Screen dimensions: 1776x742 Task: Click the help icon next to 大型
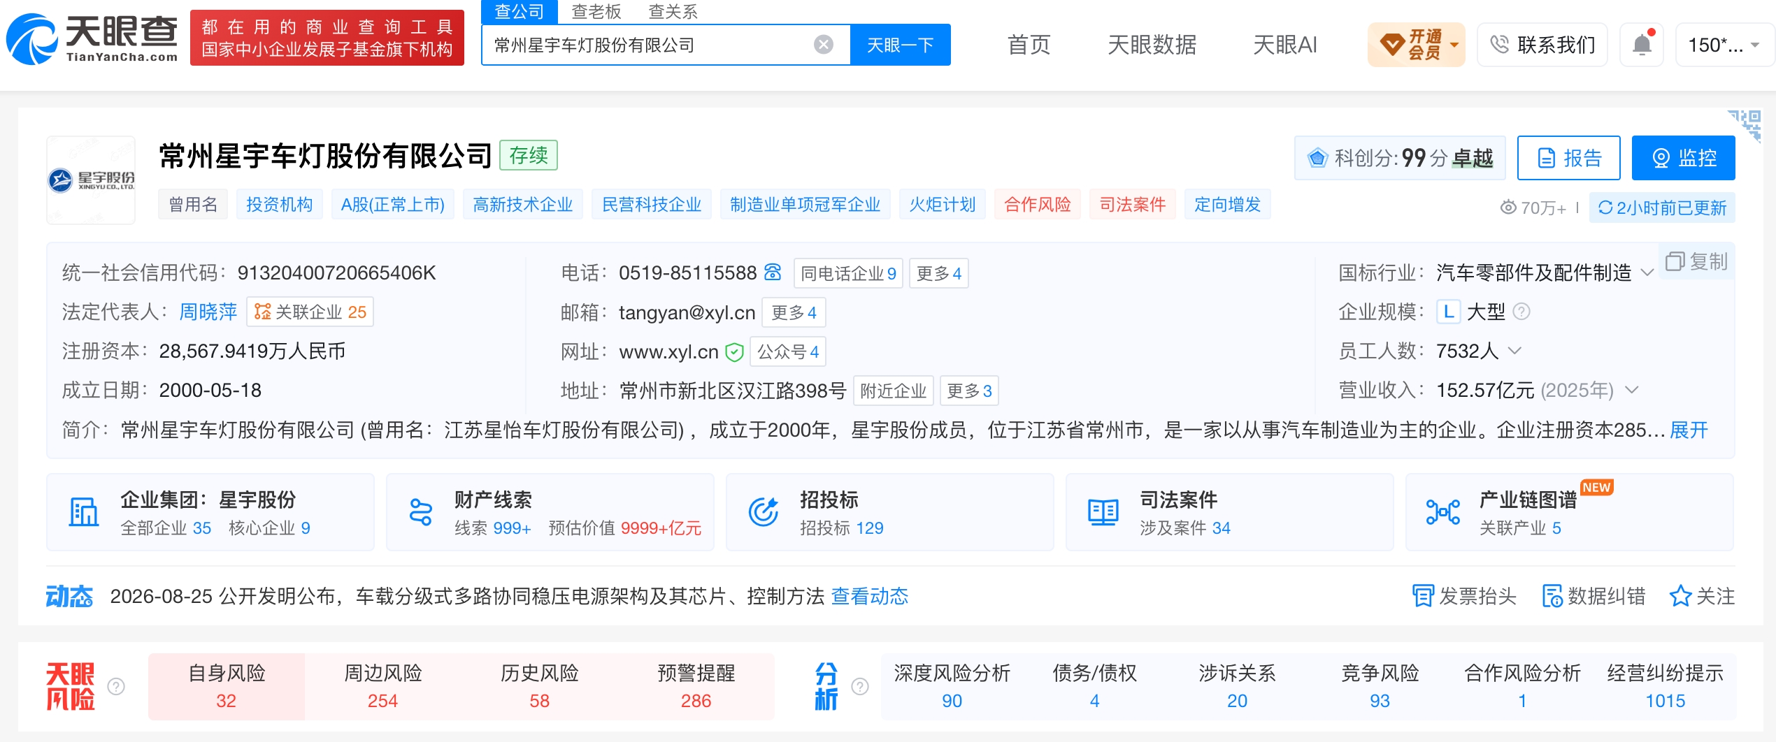tap(1521, 312)
